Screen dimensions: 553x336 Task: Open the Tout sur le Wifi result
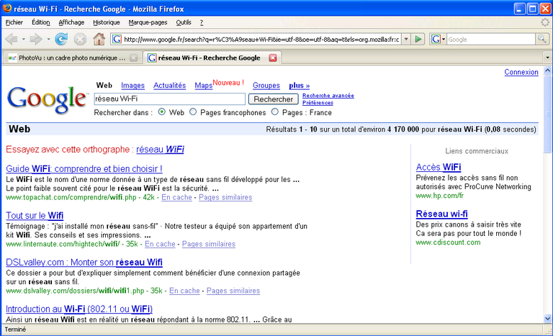pos(35,215)
